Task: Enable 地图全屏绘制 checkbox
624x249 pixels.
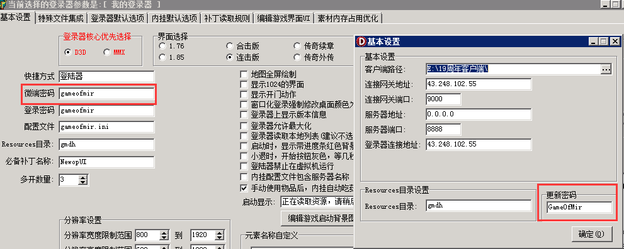Action: (244, 74)
